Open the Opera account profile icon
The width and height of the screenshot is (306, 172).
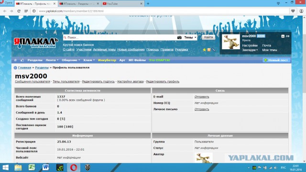tap(301, 11)
